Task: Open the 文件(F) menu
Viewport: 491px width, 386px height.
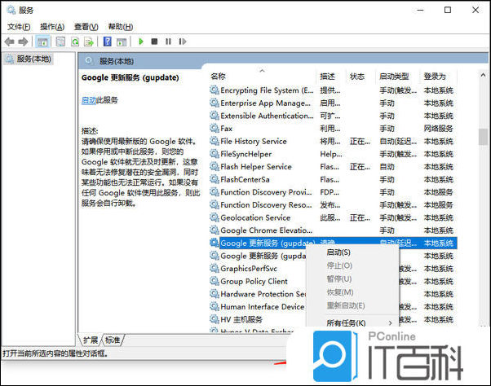Action: point(19,27)
